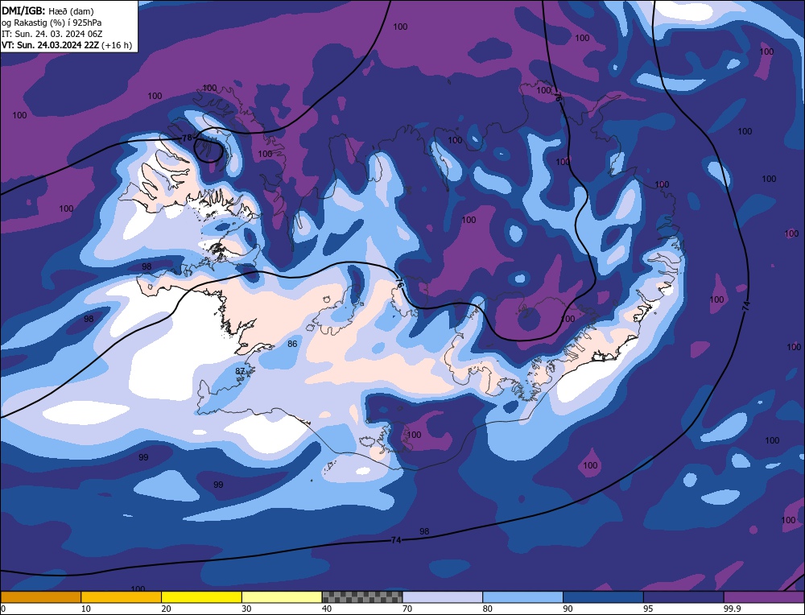Click the dark orange 0–10 legend swatch
This screenshot has width=805, height=615.
tap(40, 597)
